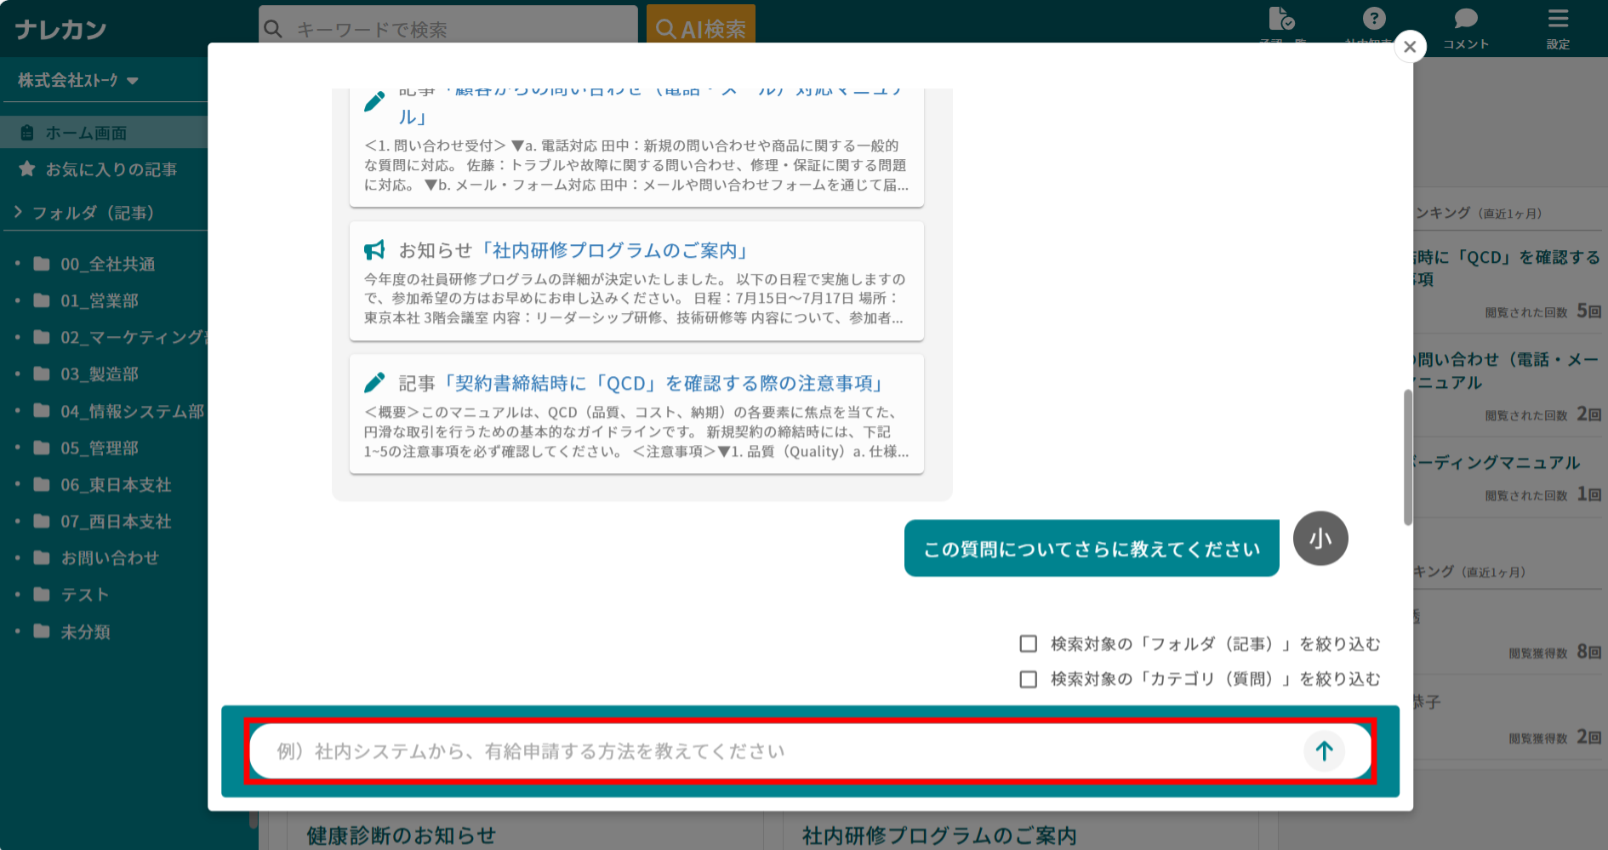Submit the question using the arrow icon
This screenshot has height=850, width=1608.
point(1324,751)
